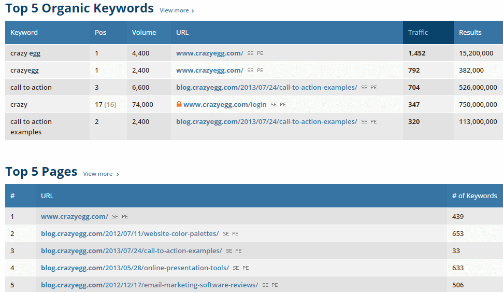Click PE icon in call to action examples row
Image resolution: width=503 pixels, height=292 pixels.
pos(373,122)
